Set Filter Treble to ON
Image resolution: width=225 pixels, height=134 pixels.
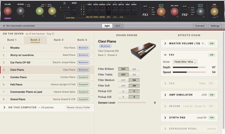tap(134, 75)
